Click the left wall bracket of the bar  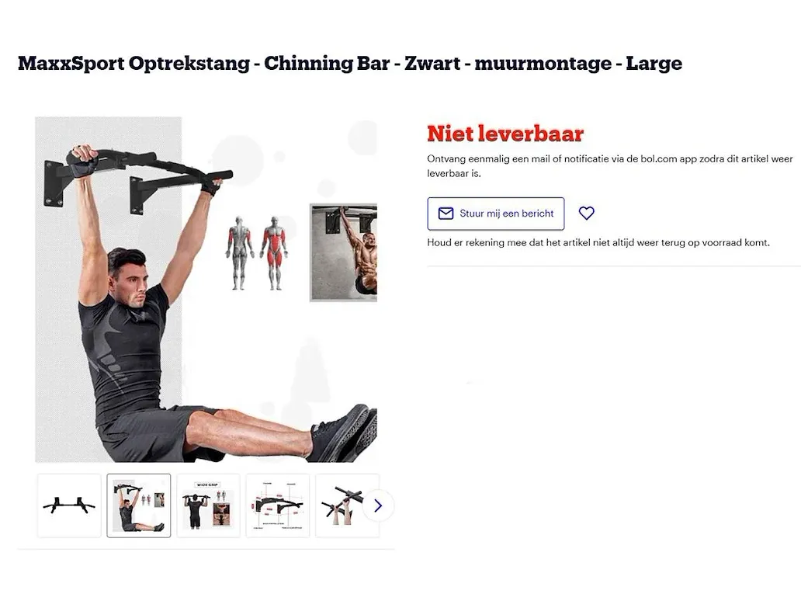point(55,183)
